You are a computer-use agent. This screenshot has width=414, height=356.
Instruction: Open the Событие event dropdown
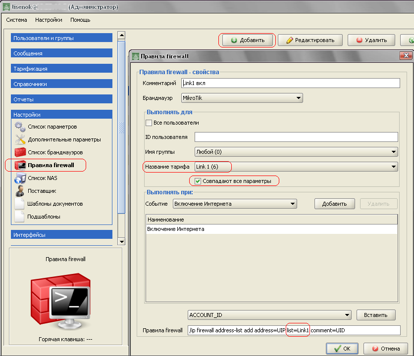(x=293, y=204)
